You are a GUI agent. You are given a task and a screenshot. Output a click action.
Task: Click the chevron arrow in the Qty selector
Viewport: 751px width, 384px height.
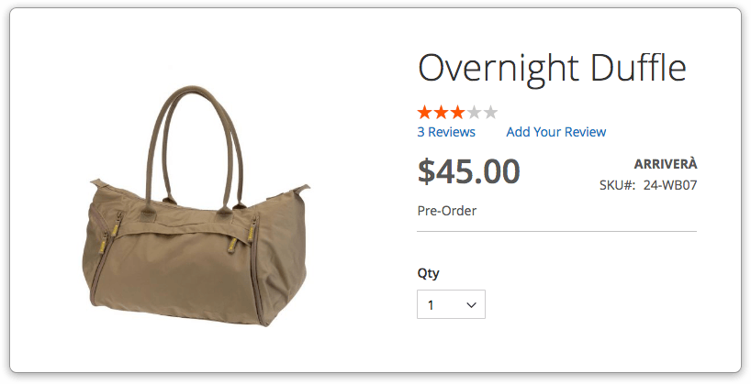(471, 305)
